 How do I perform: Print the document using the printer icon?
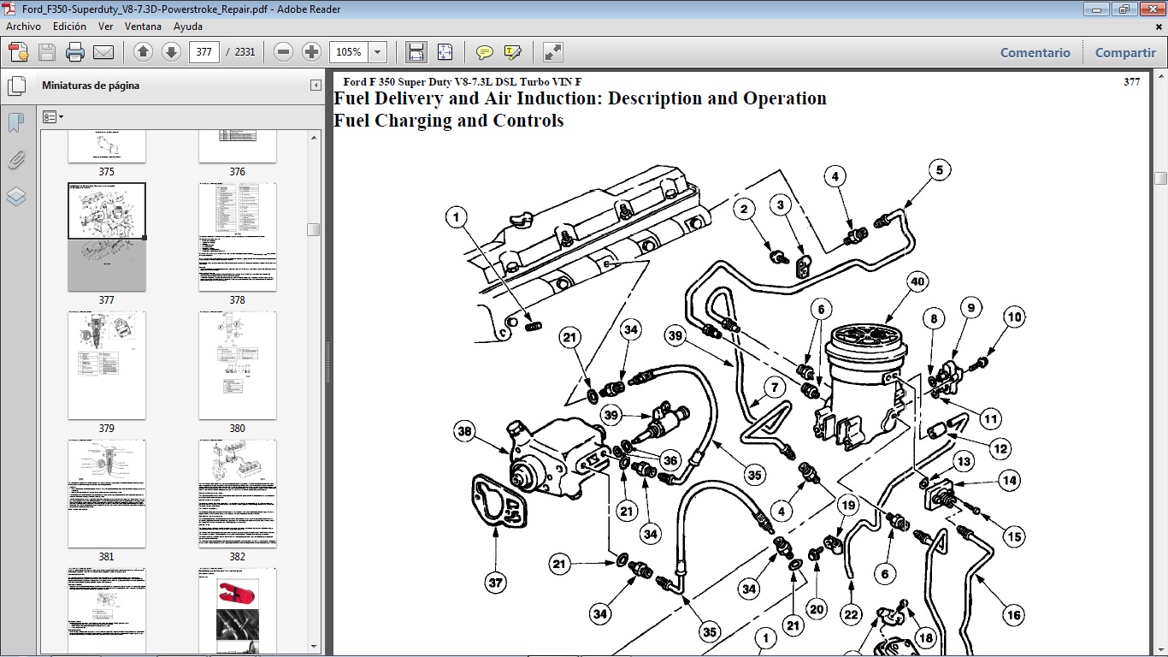tap(75, 52)
